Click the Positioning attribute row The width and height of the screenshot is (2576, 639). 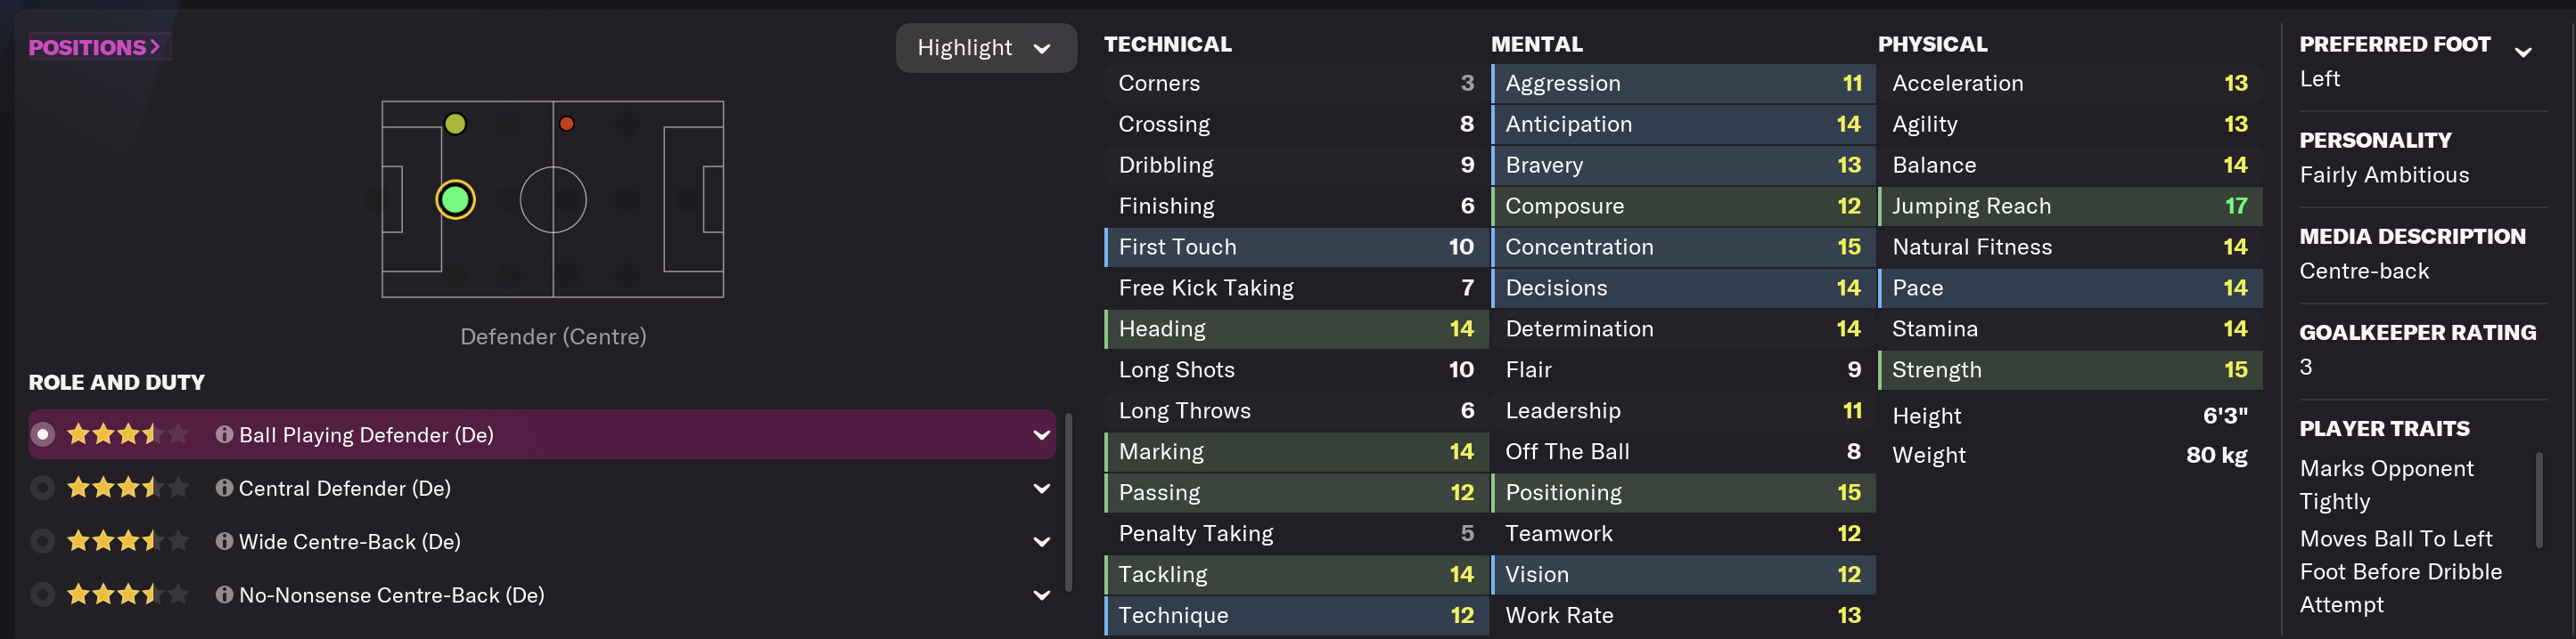(x=1682, y=493)
